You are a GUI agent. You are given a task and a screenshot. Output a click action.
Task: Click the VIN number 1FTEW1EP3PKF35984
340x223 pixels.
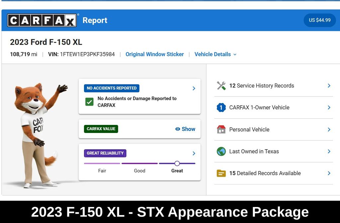[x=87, y=54]
